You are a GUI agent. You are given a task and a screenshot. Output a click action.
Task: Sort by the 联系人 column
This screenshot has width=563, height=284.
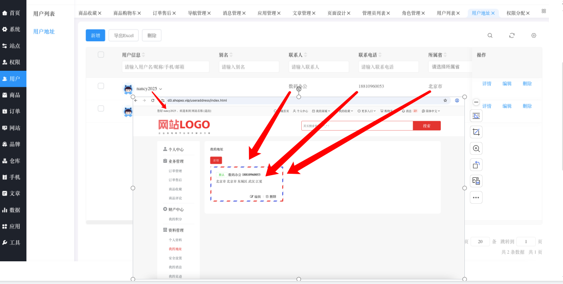(x=306, y=55)
